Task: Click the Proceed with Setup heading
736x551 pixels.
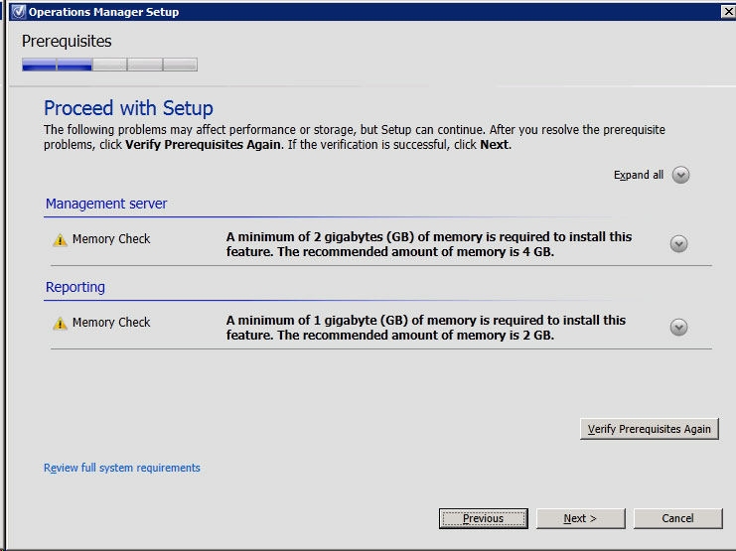Action: coord(128,108)
